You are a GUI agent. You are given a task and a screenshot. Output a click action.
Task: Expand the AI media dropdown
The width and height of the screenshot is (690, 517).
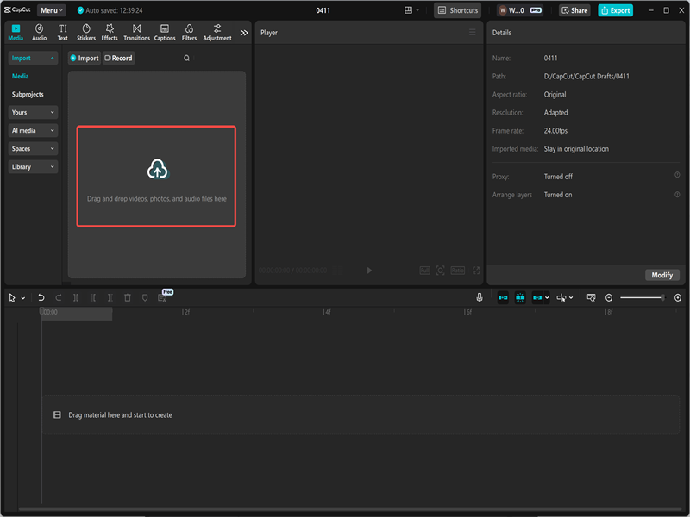[x=32, y=130]
